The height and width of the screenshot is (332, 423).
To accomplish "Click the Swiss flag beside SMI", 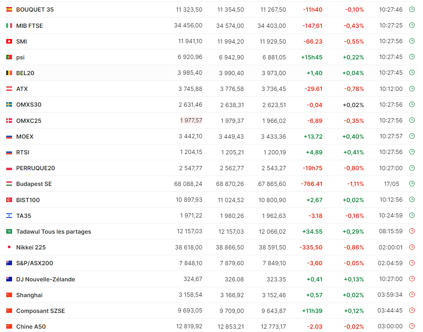I will pyautogui.click(x=9, y=41).
